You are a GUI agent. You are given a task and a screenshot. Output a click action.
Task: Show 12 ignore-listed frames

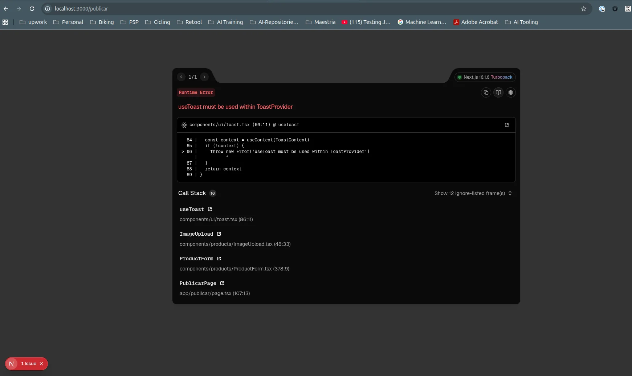tap(473, 193)
